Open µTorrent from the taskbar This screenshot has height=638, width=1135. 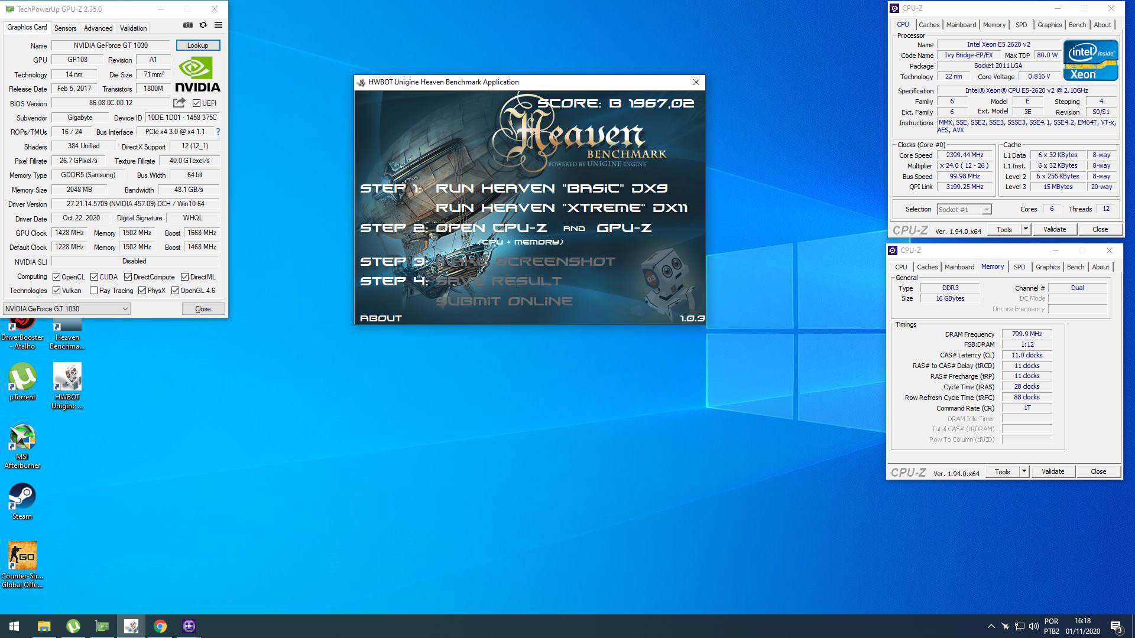(73, 626)
